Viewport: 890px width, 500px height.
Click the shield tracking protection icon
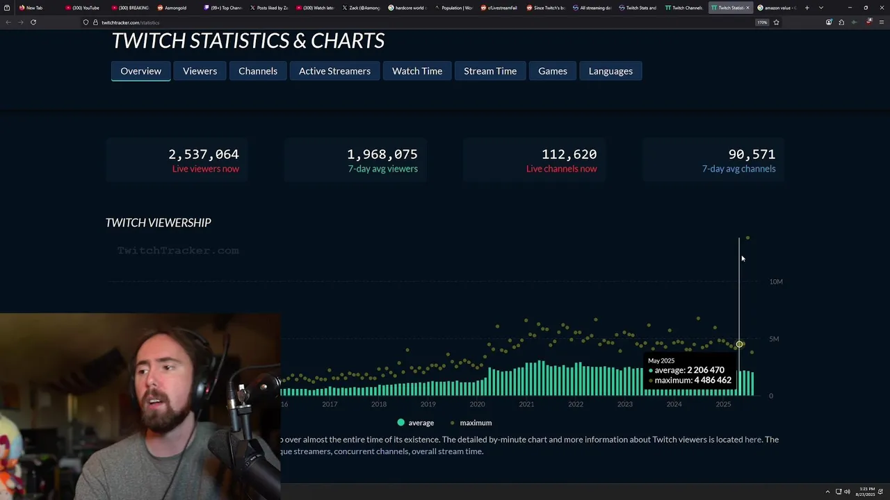point(86,22)
